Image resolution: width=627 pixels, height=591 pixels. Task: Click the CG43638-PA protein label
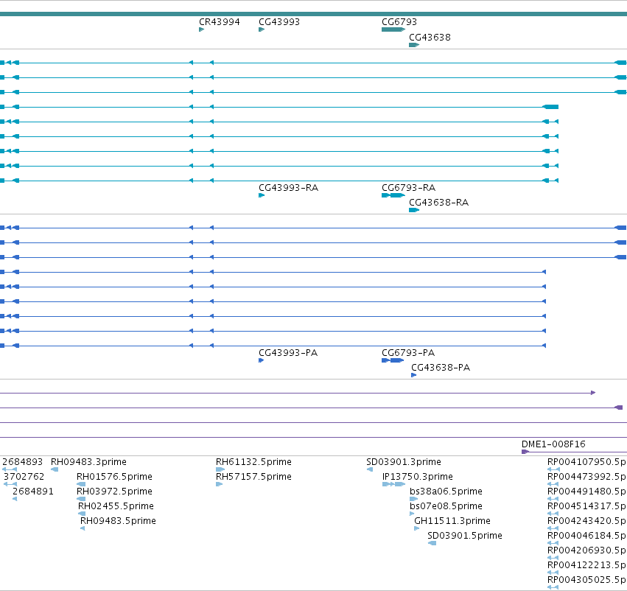click(x=441, y=368)
